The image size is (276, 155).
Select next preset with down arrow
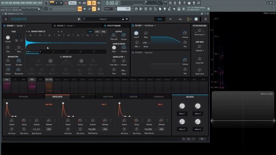(x=127, y=19)
